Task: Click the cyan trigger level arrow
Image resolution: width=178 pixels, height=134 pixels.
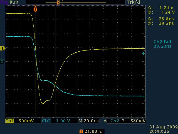Action: tap(144, 53)
